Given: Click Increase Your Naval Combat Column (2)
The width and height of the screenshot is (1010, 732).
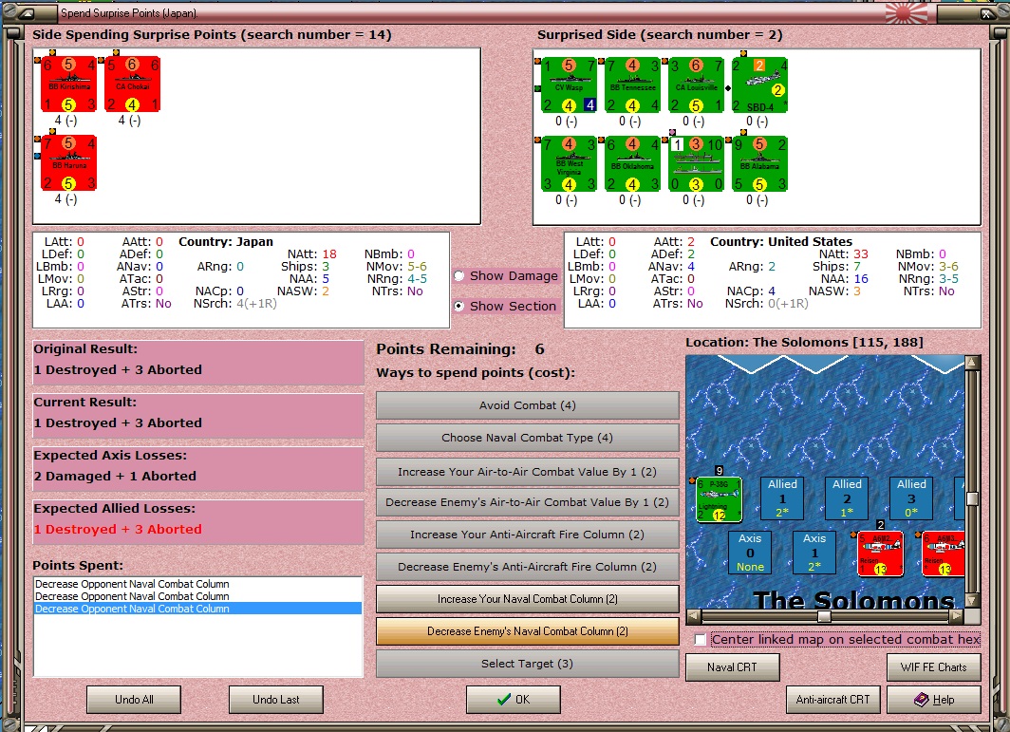Looking at the screenshot, I should (x=528, y=599).
